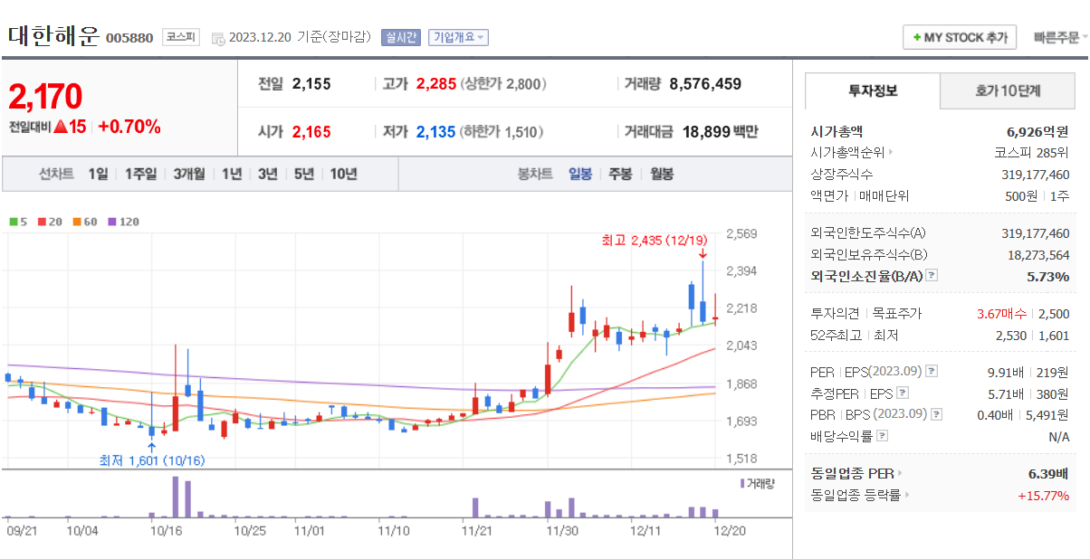Viewport: 1090px width, 559px height.
Task: Click the help icon beside 배당수익률
Action: coord(882,436)
